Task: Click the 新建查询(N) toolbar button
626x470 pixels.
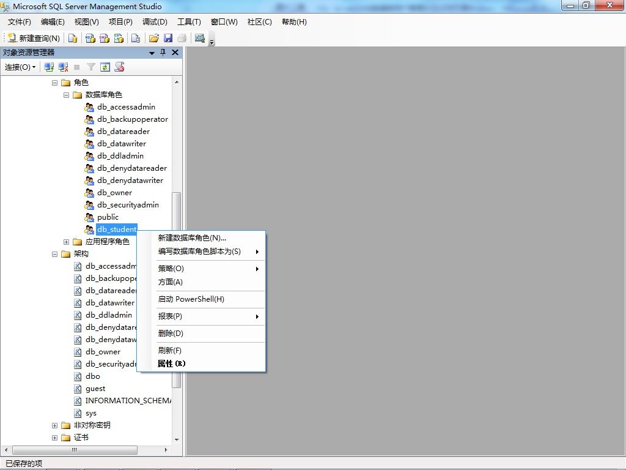Action: pyautogui.click(x=34, y=38)
